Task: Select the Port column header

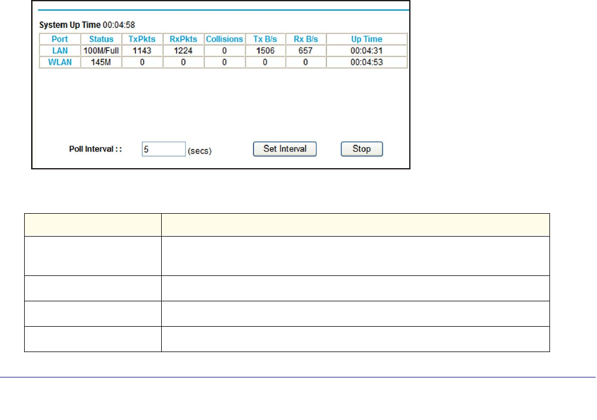Action: pos(60,39)
